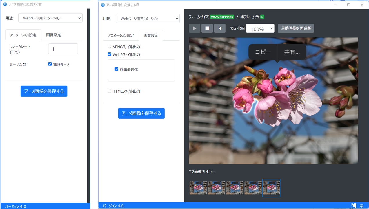369x209 pixels.
Task: Enable HTMLファイル出力 output
Action: (109, 91)
